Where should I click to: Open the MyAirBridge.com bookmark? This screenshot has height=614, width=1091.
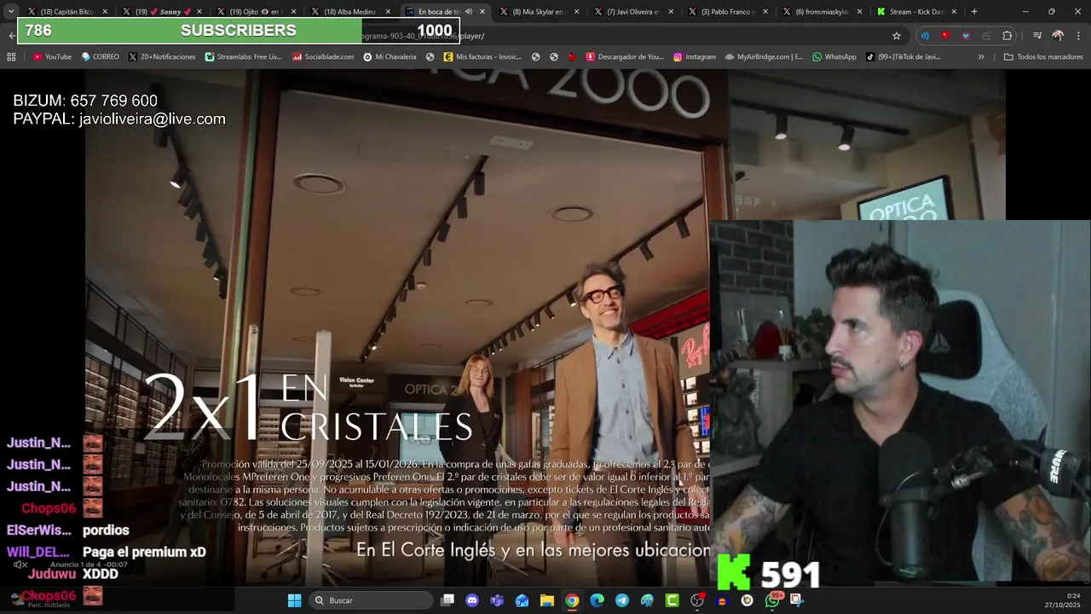click(764, 57)
